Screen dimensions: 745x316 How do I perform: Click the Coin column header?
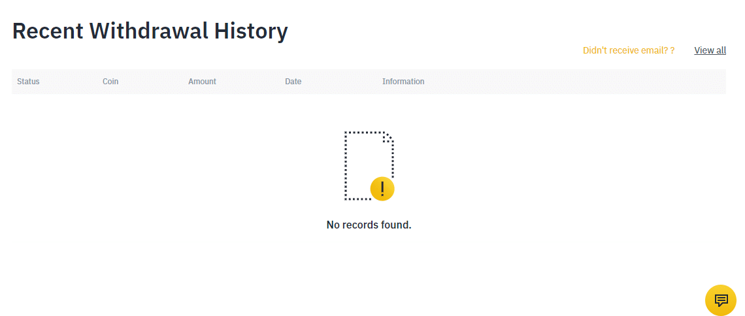110,82
